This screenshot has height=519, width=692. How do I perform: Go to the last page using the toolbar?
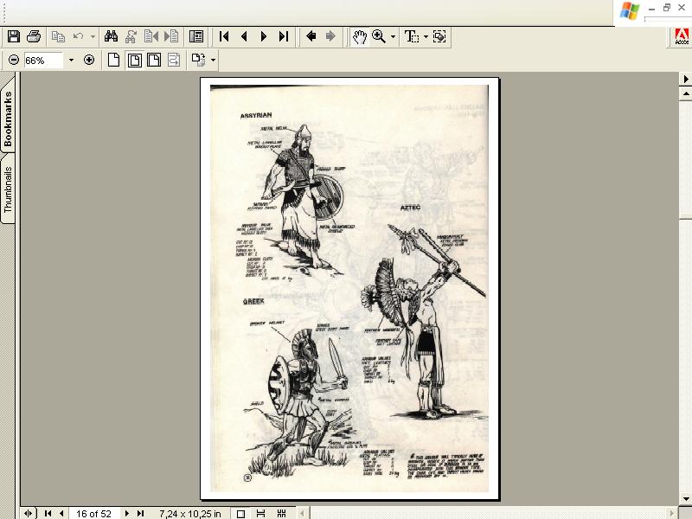pos(284,36)
